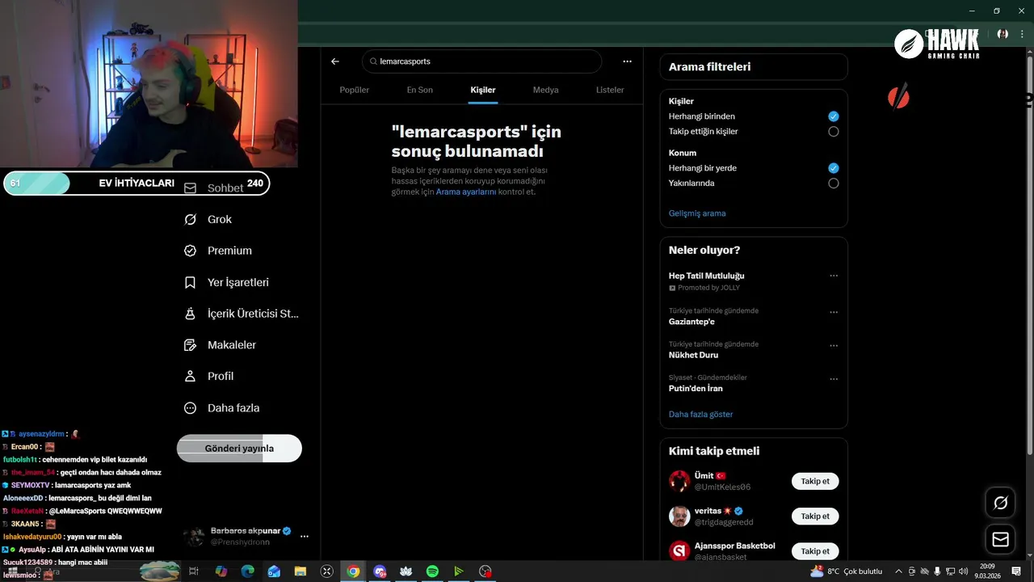Click the EV İHTİYAÇLARI progress bar
This screenshot has width=1034, height=582.
tap(137, 183)
